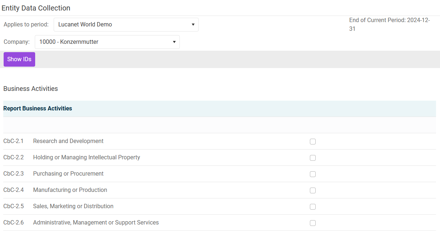Screen dimensions: 440x231
Task: Click the Purchasing or Procurement row label
Action: tap(68, 174)
